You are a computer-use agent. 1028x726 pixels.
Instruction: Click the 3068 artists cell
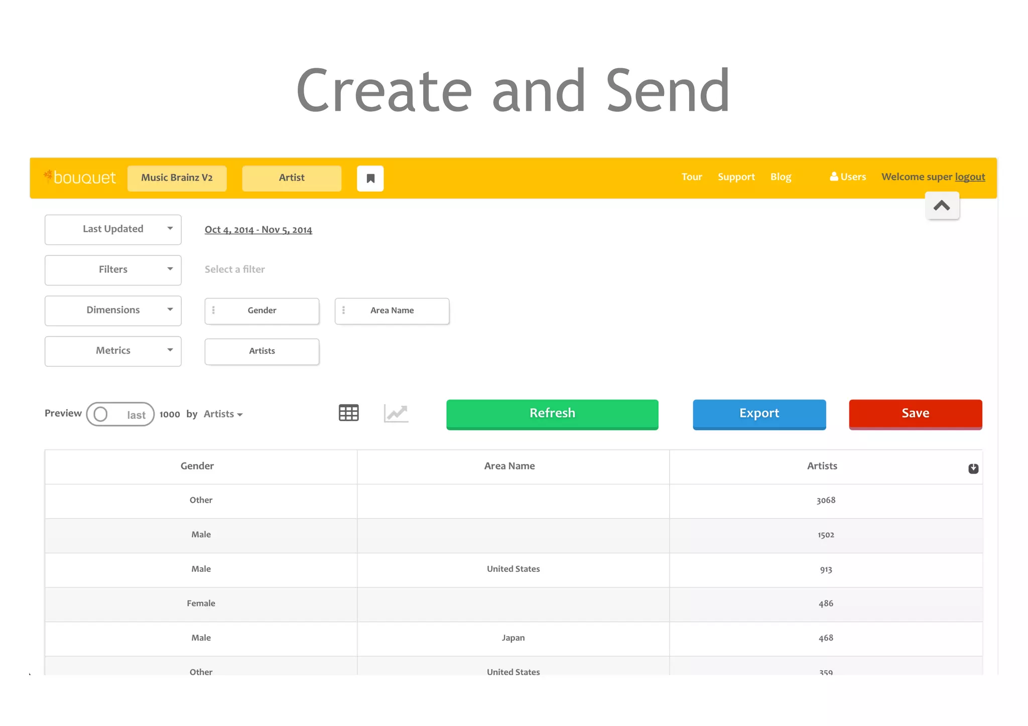click(826, 501)
